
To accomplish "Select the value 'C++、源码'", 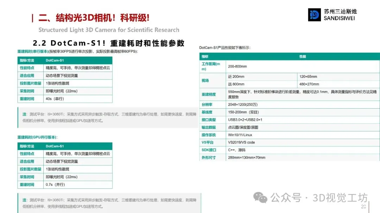I will click(236, 150).
